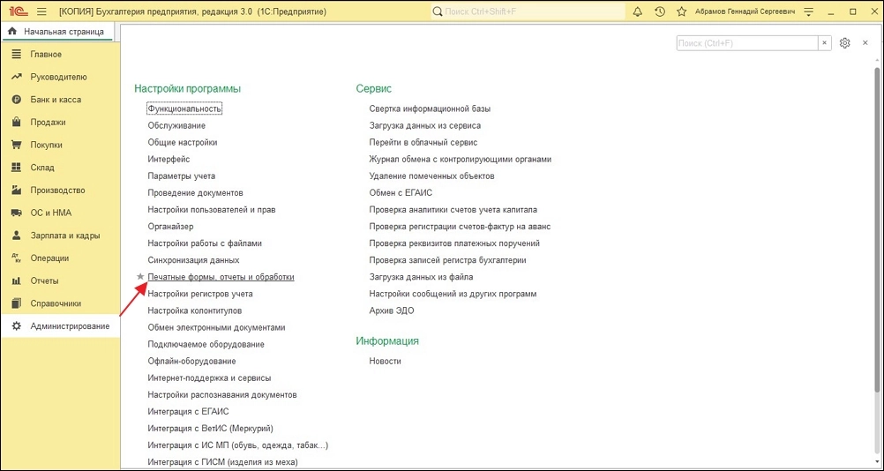
Task: Open Офлайн-оборудование
Action: (191, 361)
